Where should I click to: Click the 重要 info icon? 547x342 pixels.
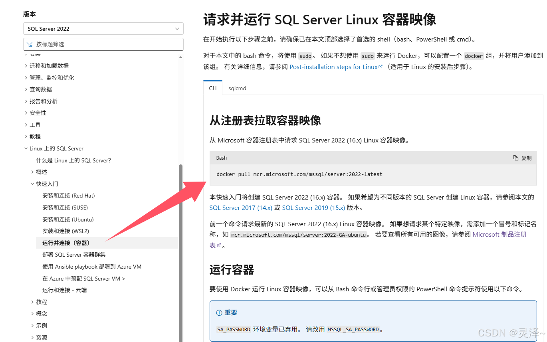click(219, 313)
